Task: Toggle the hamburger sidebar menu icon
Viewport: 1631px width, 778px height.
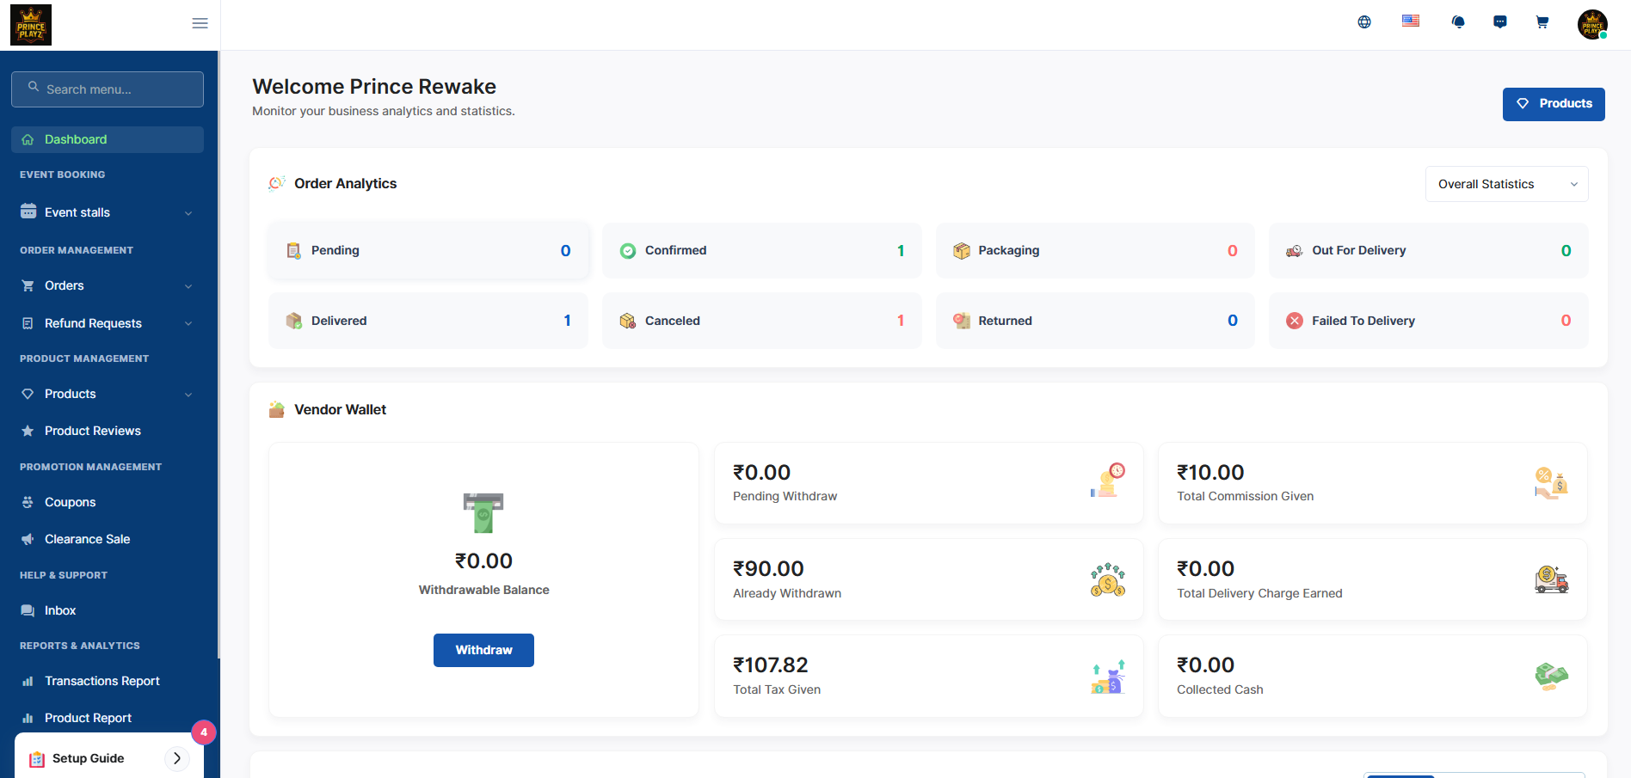Action: (200, 23)
